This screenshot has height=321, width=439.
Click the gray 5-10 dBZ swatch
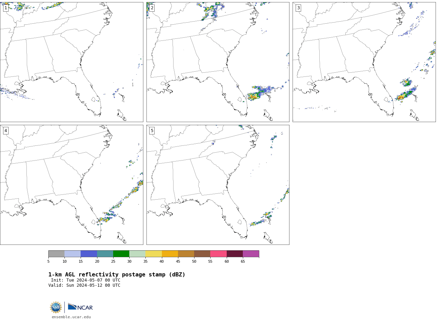tap(56, 254)
